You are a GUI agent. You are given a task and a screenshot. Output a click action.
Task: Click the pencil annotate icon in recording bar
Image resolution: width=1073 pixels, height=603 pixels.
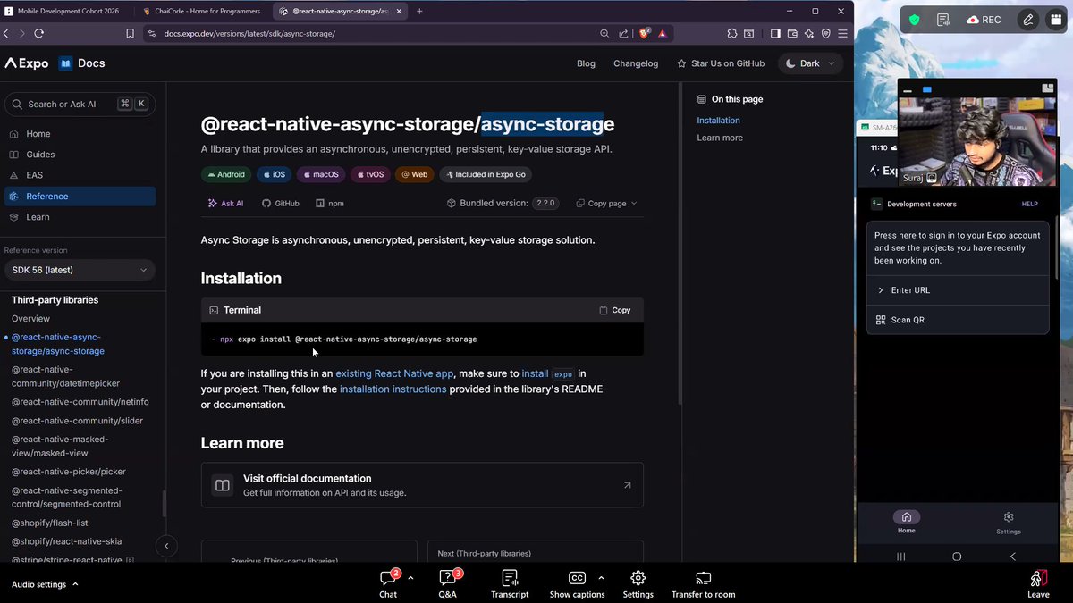coord(1028,19)
